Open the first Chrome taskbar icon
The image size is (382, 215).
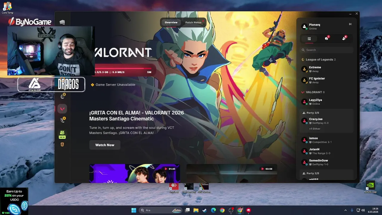[x=222, y=210]
